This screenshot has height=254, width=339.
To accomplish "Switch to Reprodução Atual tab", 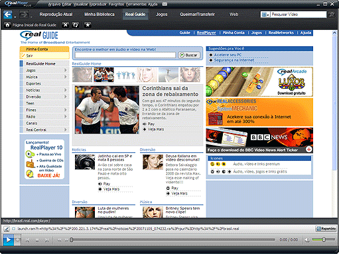I will [56, 15].
